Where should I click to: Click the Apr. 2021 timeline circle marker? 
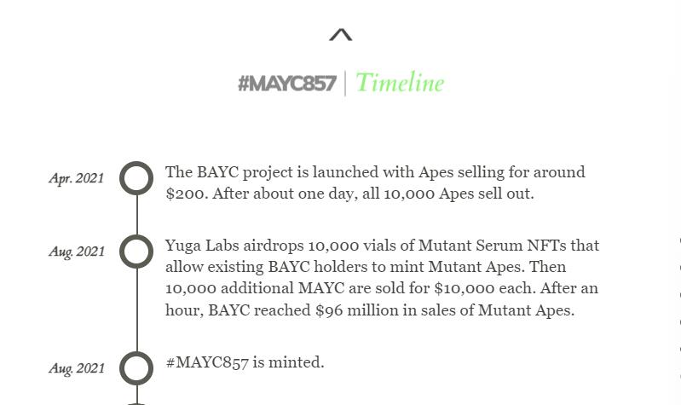136,178
